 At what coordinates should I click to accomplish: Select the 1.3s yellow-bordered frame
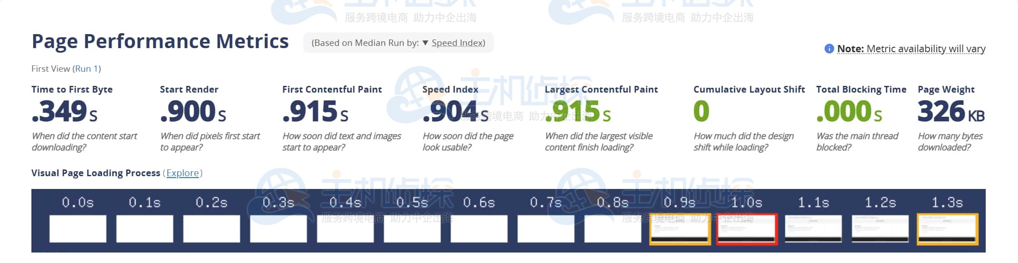(x=948, y=229)
